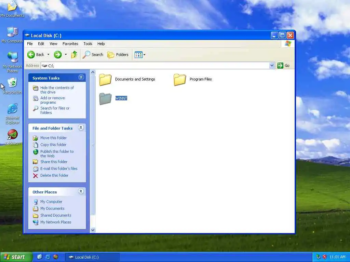Open the Back button history dropdown
This screenshot has width=350, height=262.
[48, 55]
